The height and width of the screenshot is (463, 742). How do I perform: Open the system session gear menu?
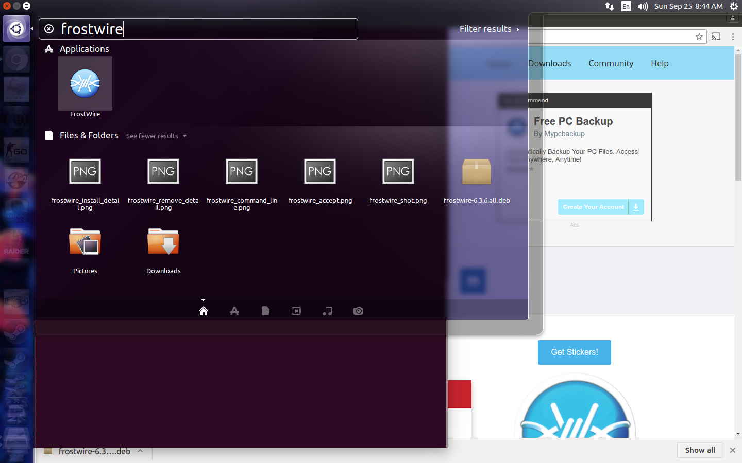click(x=734, y=6)
